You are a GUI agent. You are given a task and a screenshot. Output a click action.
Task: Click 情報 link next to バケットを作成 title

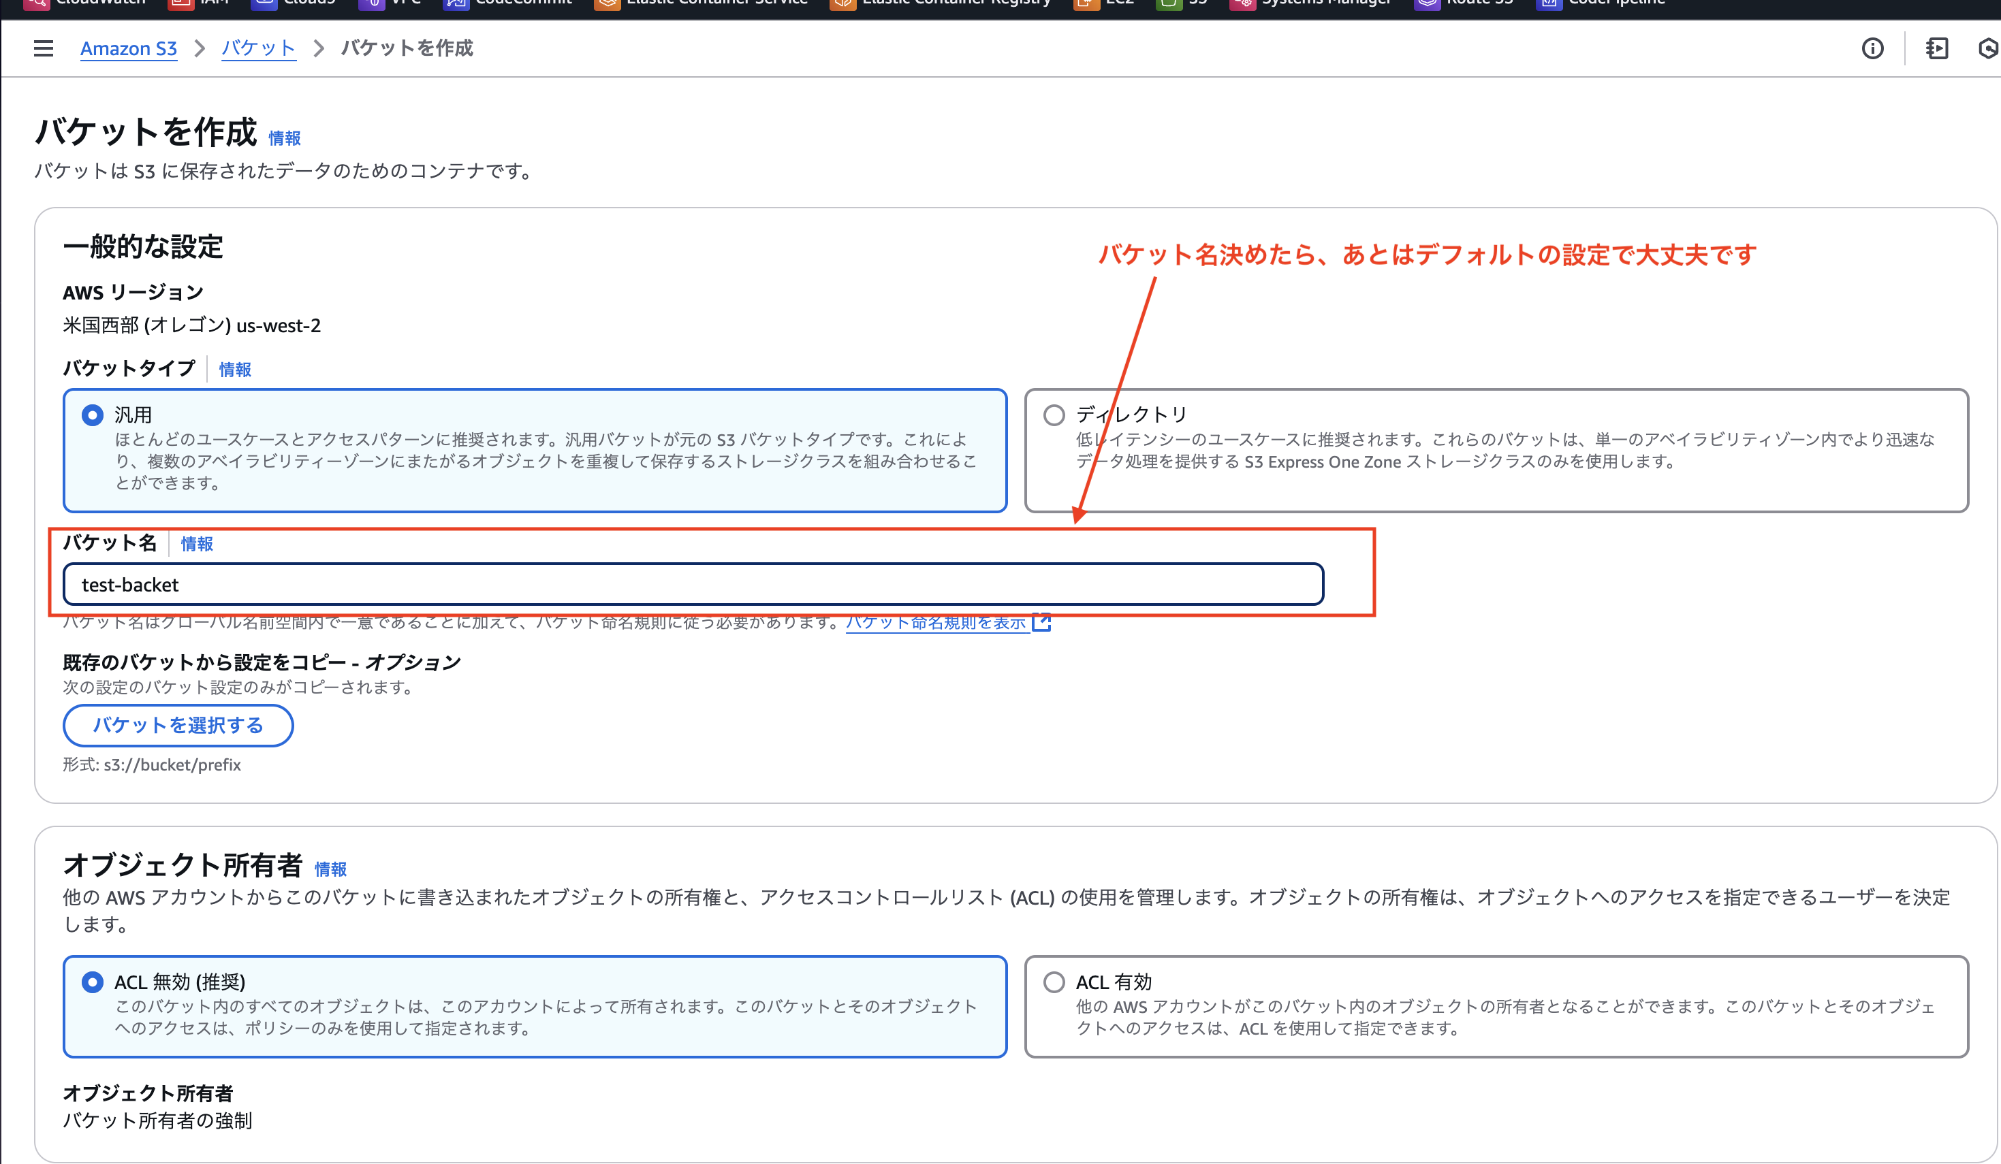284,138
